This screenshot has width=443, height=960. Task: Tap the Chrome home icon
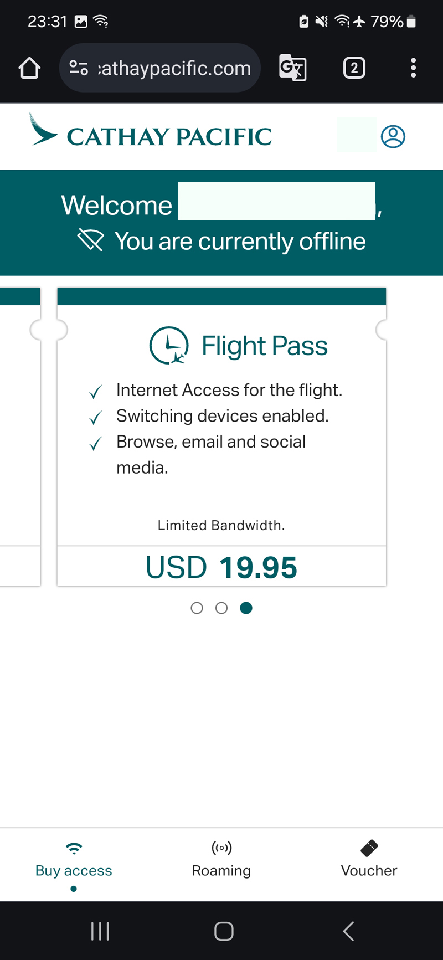(x=29, y=68)
